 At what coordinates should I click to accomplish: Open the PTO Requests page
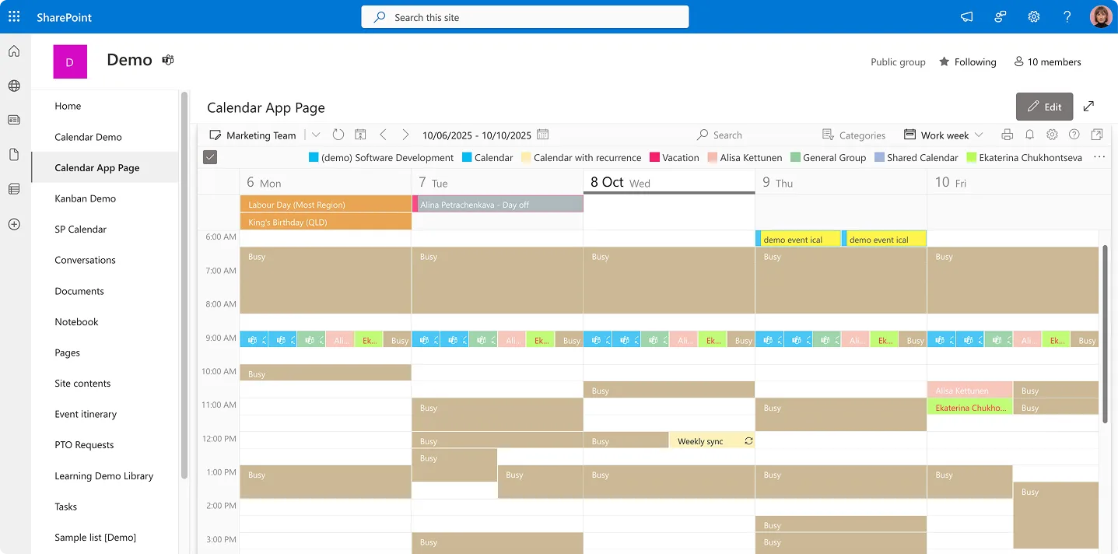click(84, 444)
